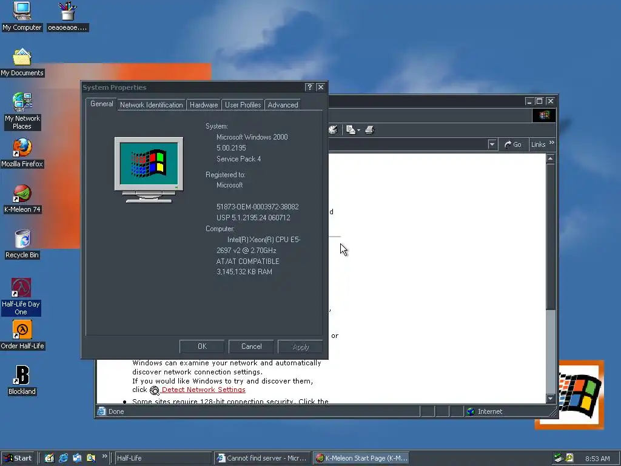Switch to Cannot find server taskbar button
Viewport: 621px width, 466px height.
tap(263, 458)
